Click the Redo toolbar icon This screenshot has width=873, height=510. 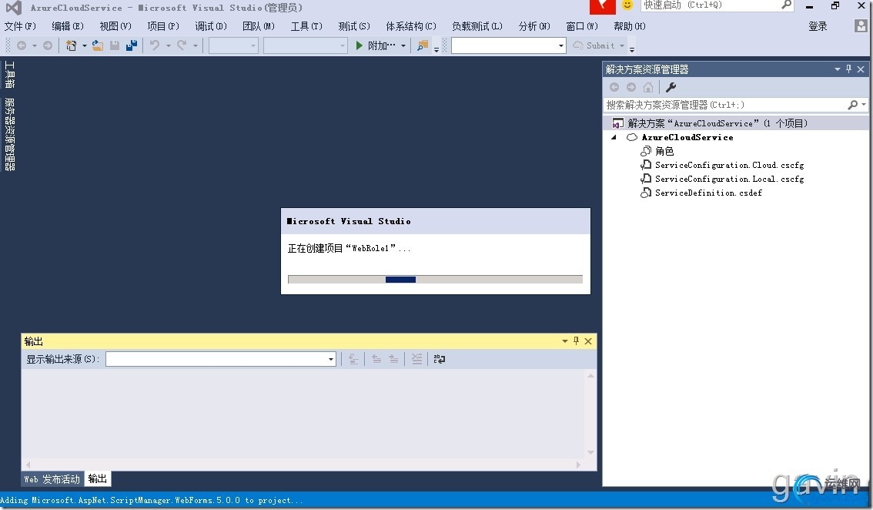point(182,45)
